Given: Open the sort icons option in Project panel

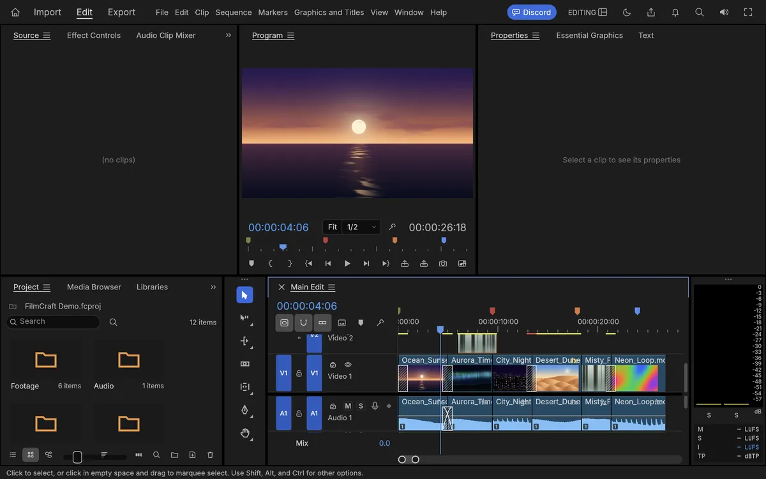Looking at the screenshot, I should (104, 455).
